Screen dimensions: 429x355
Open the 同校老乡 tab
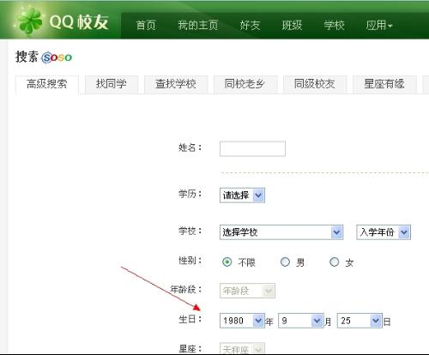point(245,84)
